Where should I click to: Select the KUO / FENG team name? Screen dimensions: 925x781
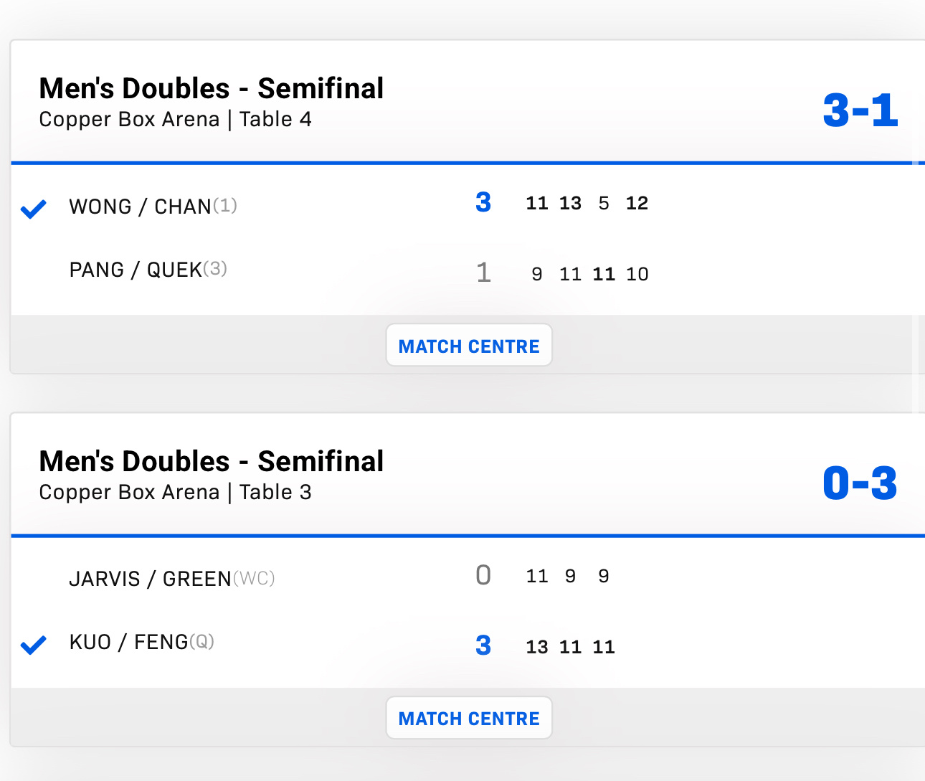click(128, 642)
